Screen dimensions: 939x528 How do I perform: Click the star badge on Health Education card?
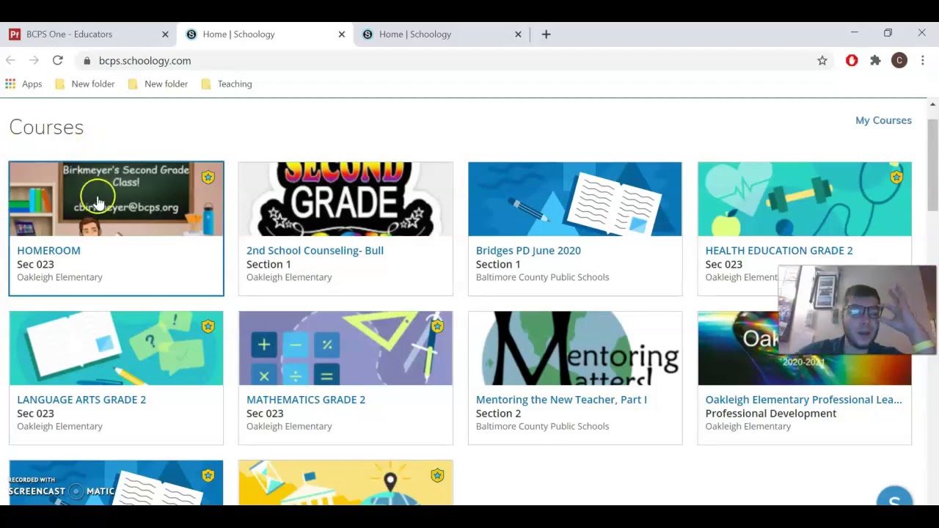896,177
